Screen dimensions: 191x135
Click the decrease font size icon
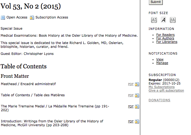(154, 20)
